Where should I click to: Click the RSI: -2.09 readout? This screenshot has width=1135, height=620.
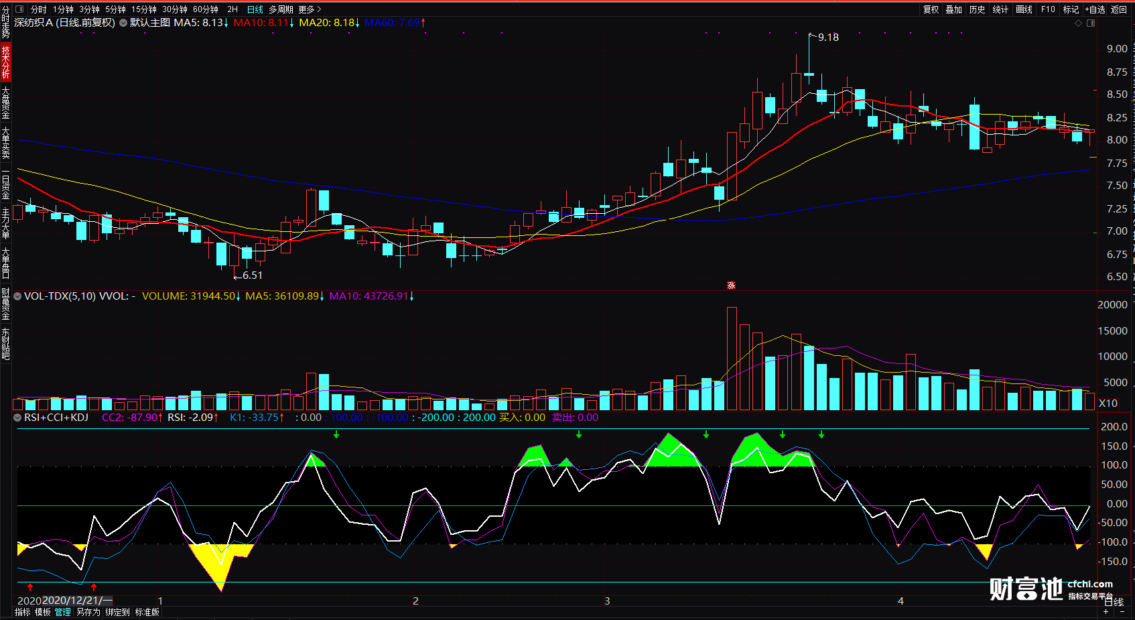[x=193, y=418]
